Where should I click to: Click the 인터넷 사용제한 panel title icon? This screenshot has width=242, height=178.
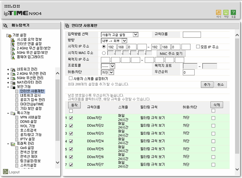[67, 25]
